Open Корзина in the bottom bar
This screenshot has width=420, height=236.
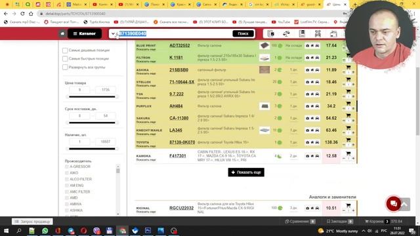pyautogui.click(x=383, y=222)
